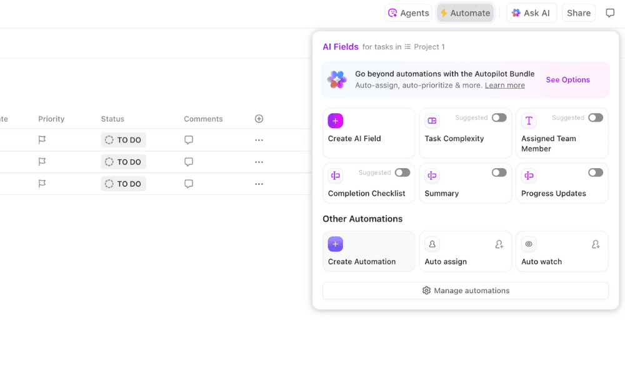This screenshot has width=625, height=375.
Task: Click the Status column header
Action: click(x=112, y=119)
